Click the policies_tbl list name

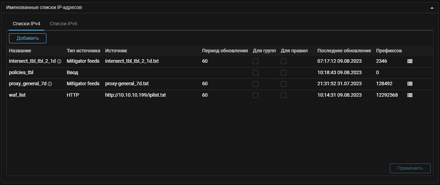(x=21, y=72)
